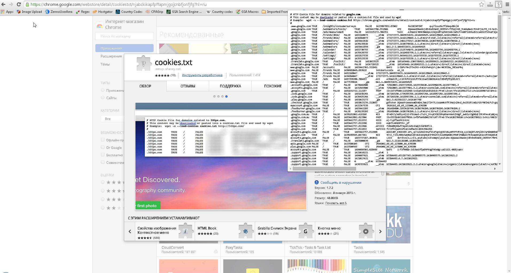The image size is (511, 273).
Task: Select the lowest star rating radio button
Action: point(103,208)
